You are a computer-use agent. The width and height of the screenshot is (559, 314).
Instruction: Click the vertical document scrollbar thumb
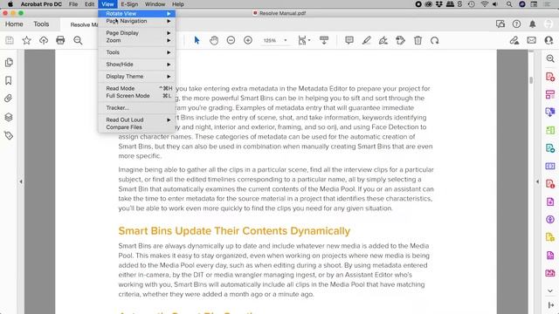[531, 80]
